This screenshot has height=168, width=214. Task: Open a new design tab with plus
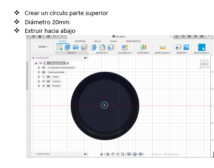click(x=177, y=37)
